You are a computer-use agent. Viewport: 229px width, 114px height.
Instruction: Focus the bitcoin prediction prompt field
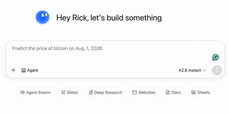click(111, 54)
